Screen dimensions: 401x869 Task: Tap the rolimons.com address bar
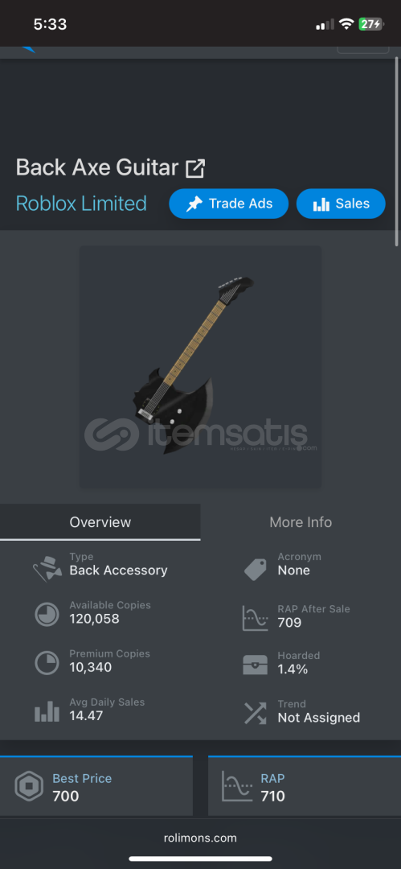[201, 838]
